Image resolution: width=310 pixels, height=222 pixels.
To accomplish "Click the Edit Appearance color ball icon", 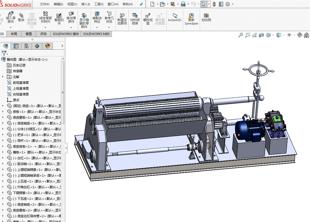I will pyautogui.click(x=299, y=35).
